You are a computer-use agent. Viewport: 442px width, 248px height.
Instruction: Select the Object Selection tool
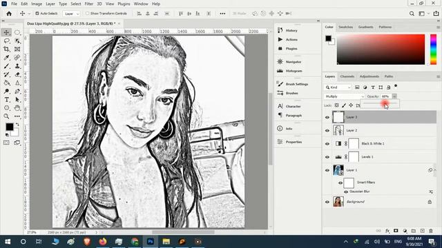tap(17, 41)
